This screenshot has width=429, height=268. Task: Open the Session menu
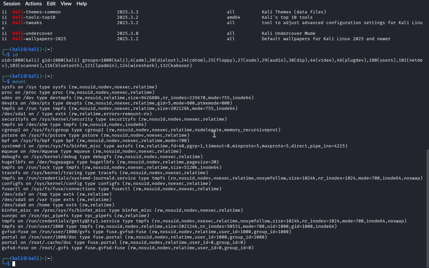click(12, 4)
